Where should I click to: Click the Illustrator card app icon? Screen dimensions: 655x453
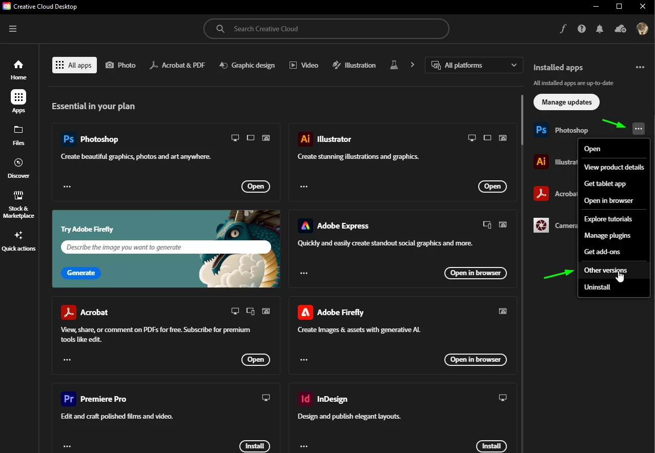305,139
